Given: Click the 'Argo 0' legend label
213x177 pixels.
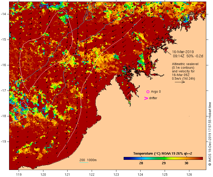Looking at the screenshot, I should coord(156,92).
